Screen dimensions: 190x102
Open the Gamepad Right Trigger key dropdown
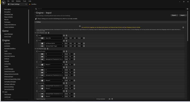tap(54, 46)
